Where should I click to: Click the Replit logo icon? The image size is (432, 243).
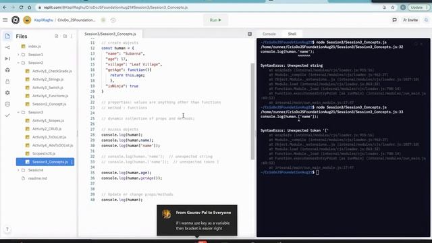coord(16,20)
